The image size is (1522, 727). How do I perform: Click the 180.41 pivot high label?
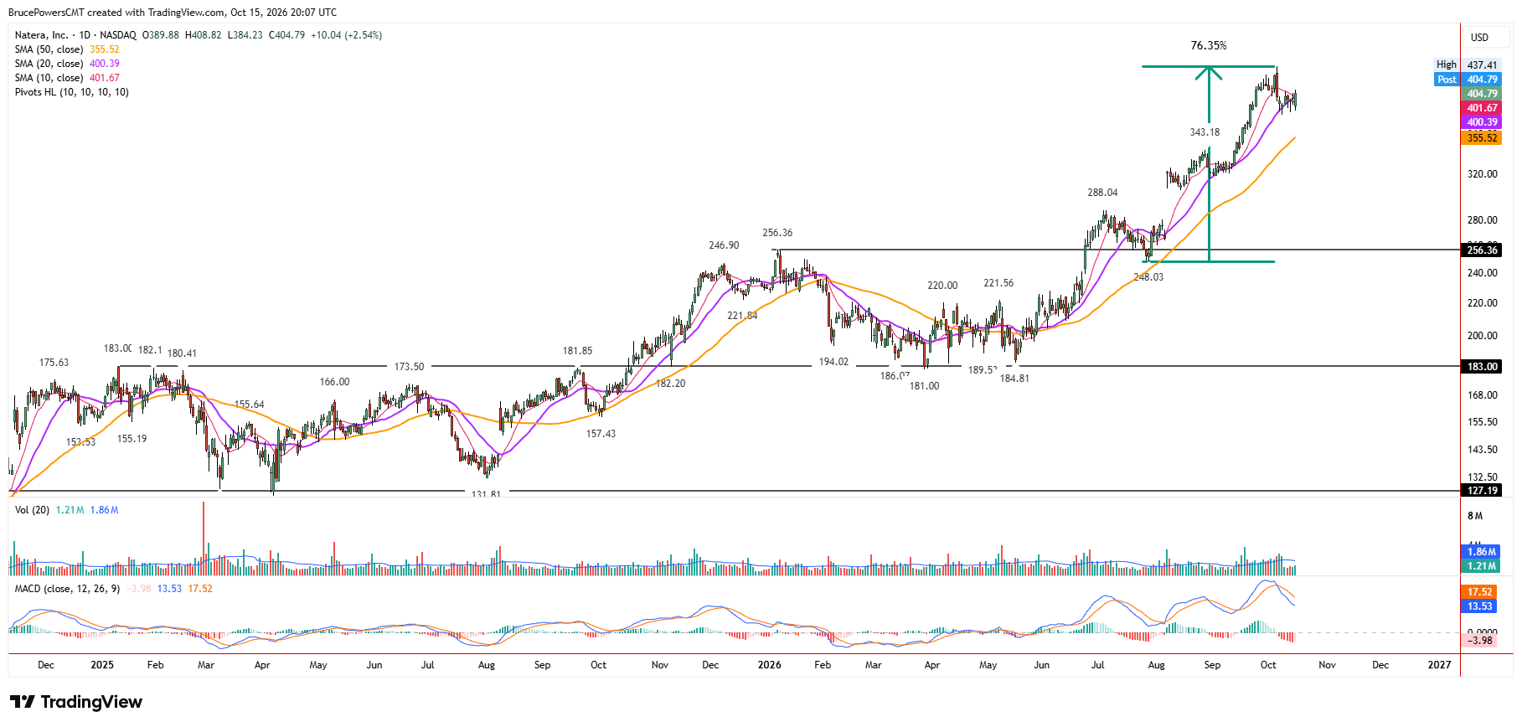point(182,353)
